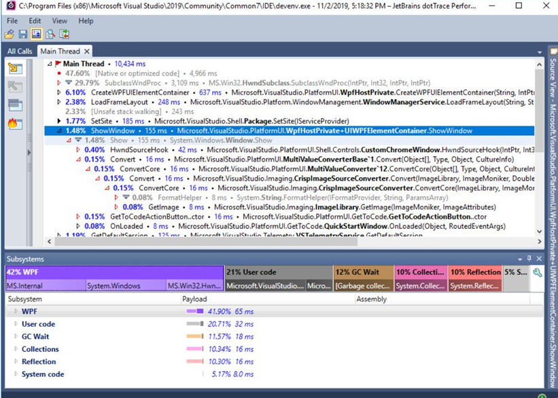Click the '10,434 ms' Main Thread time
The height and width of the screenshot is (398, 558).
130,64
